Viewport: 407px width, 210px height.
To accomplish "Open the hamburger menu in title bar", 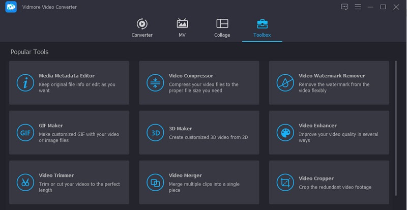I will pyautogui.click(x=358, y=7).
